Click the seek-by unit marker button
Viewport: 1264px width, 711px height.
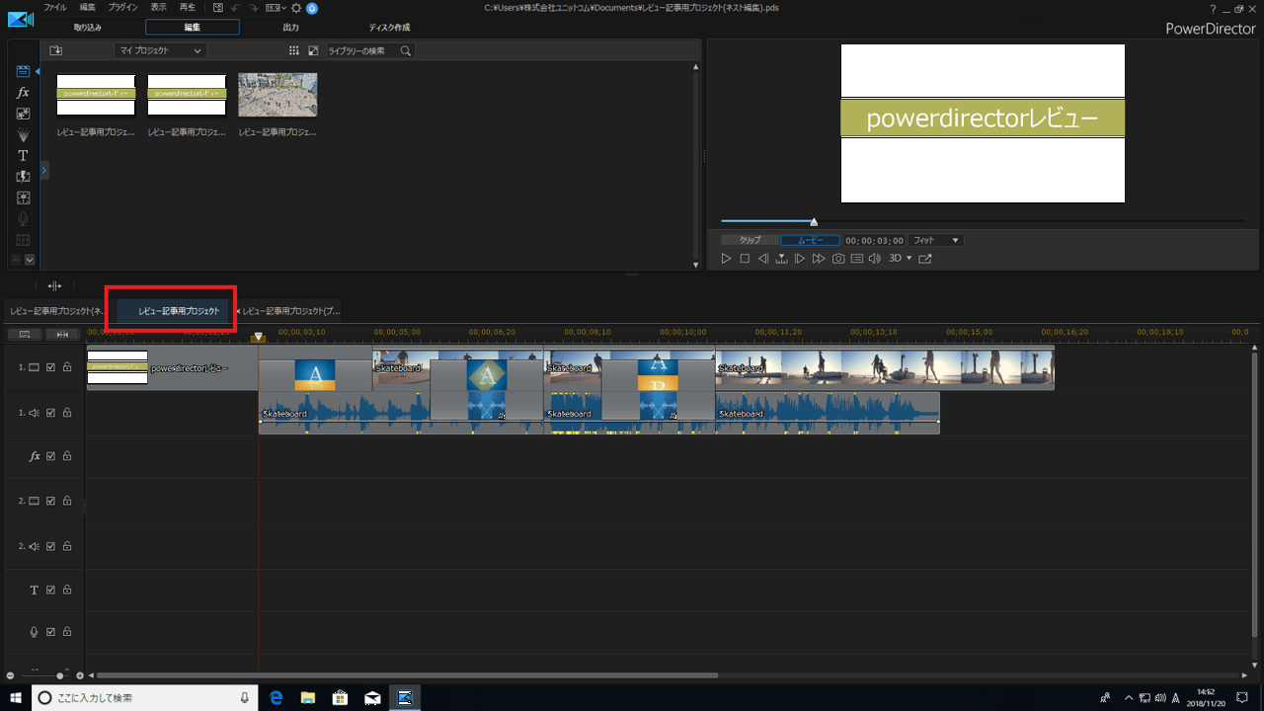[781, 258]
